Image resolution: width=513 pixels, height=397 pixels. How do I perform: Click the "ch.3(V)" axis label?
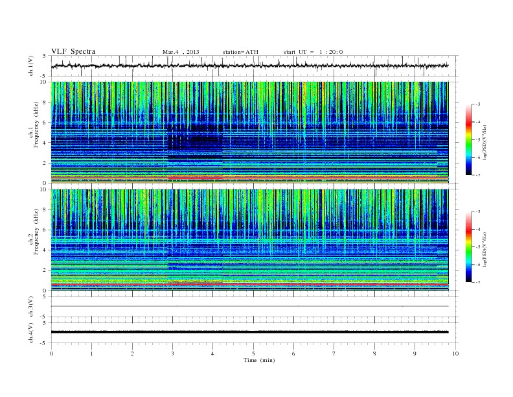(30, 307)
